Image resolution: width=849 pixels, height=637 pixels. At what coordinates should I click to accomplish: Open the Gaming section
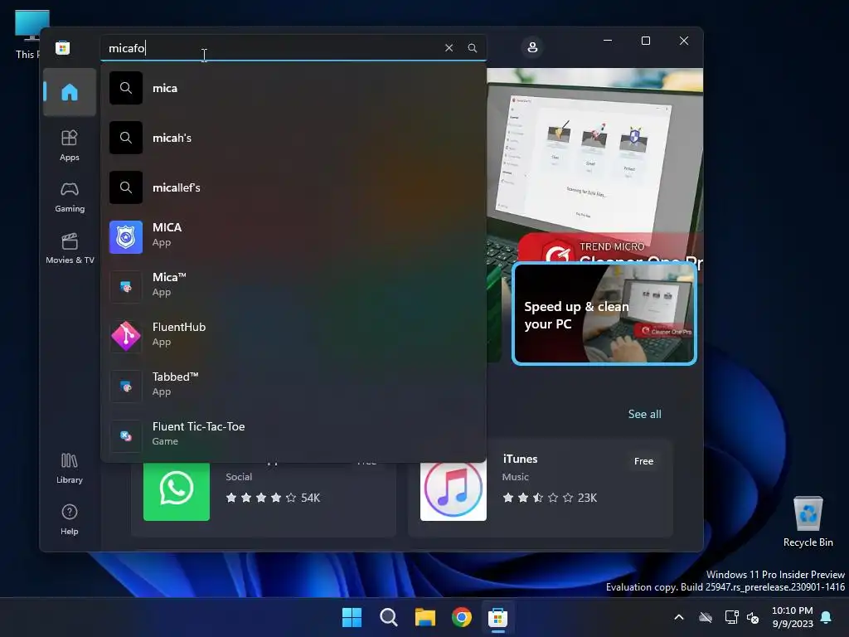(70, 197)
